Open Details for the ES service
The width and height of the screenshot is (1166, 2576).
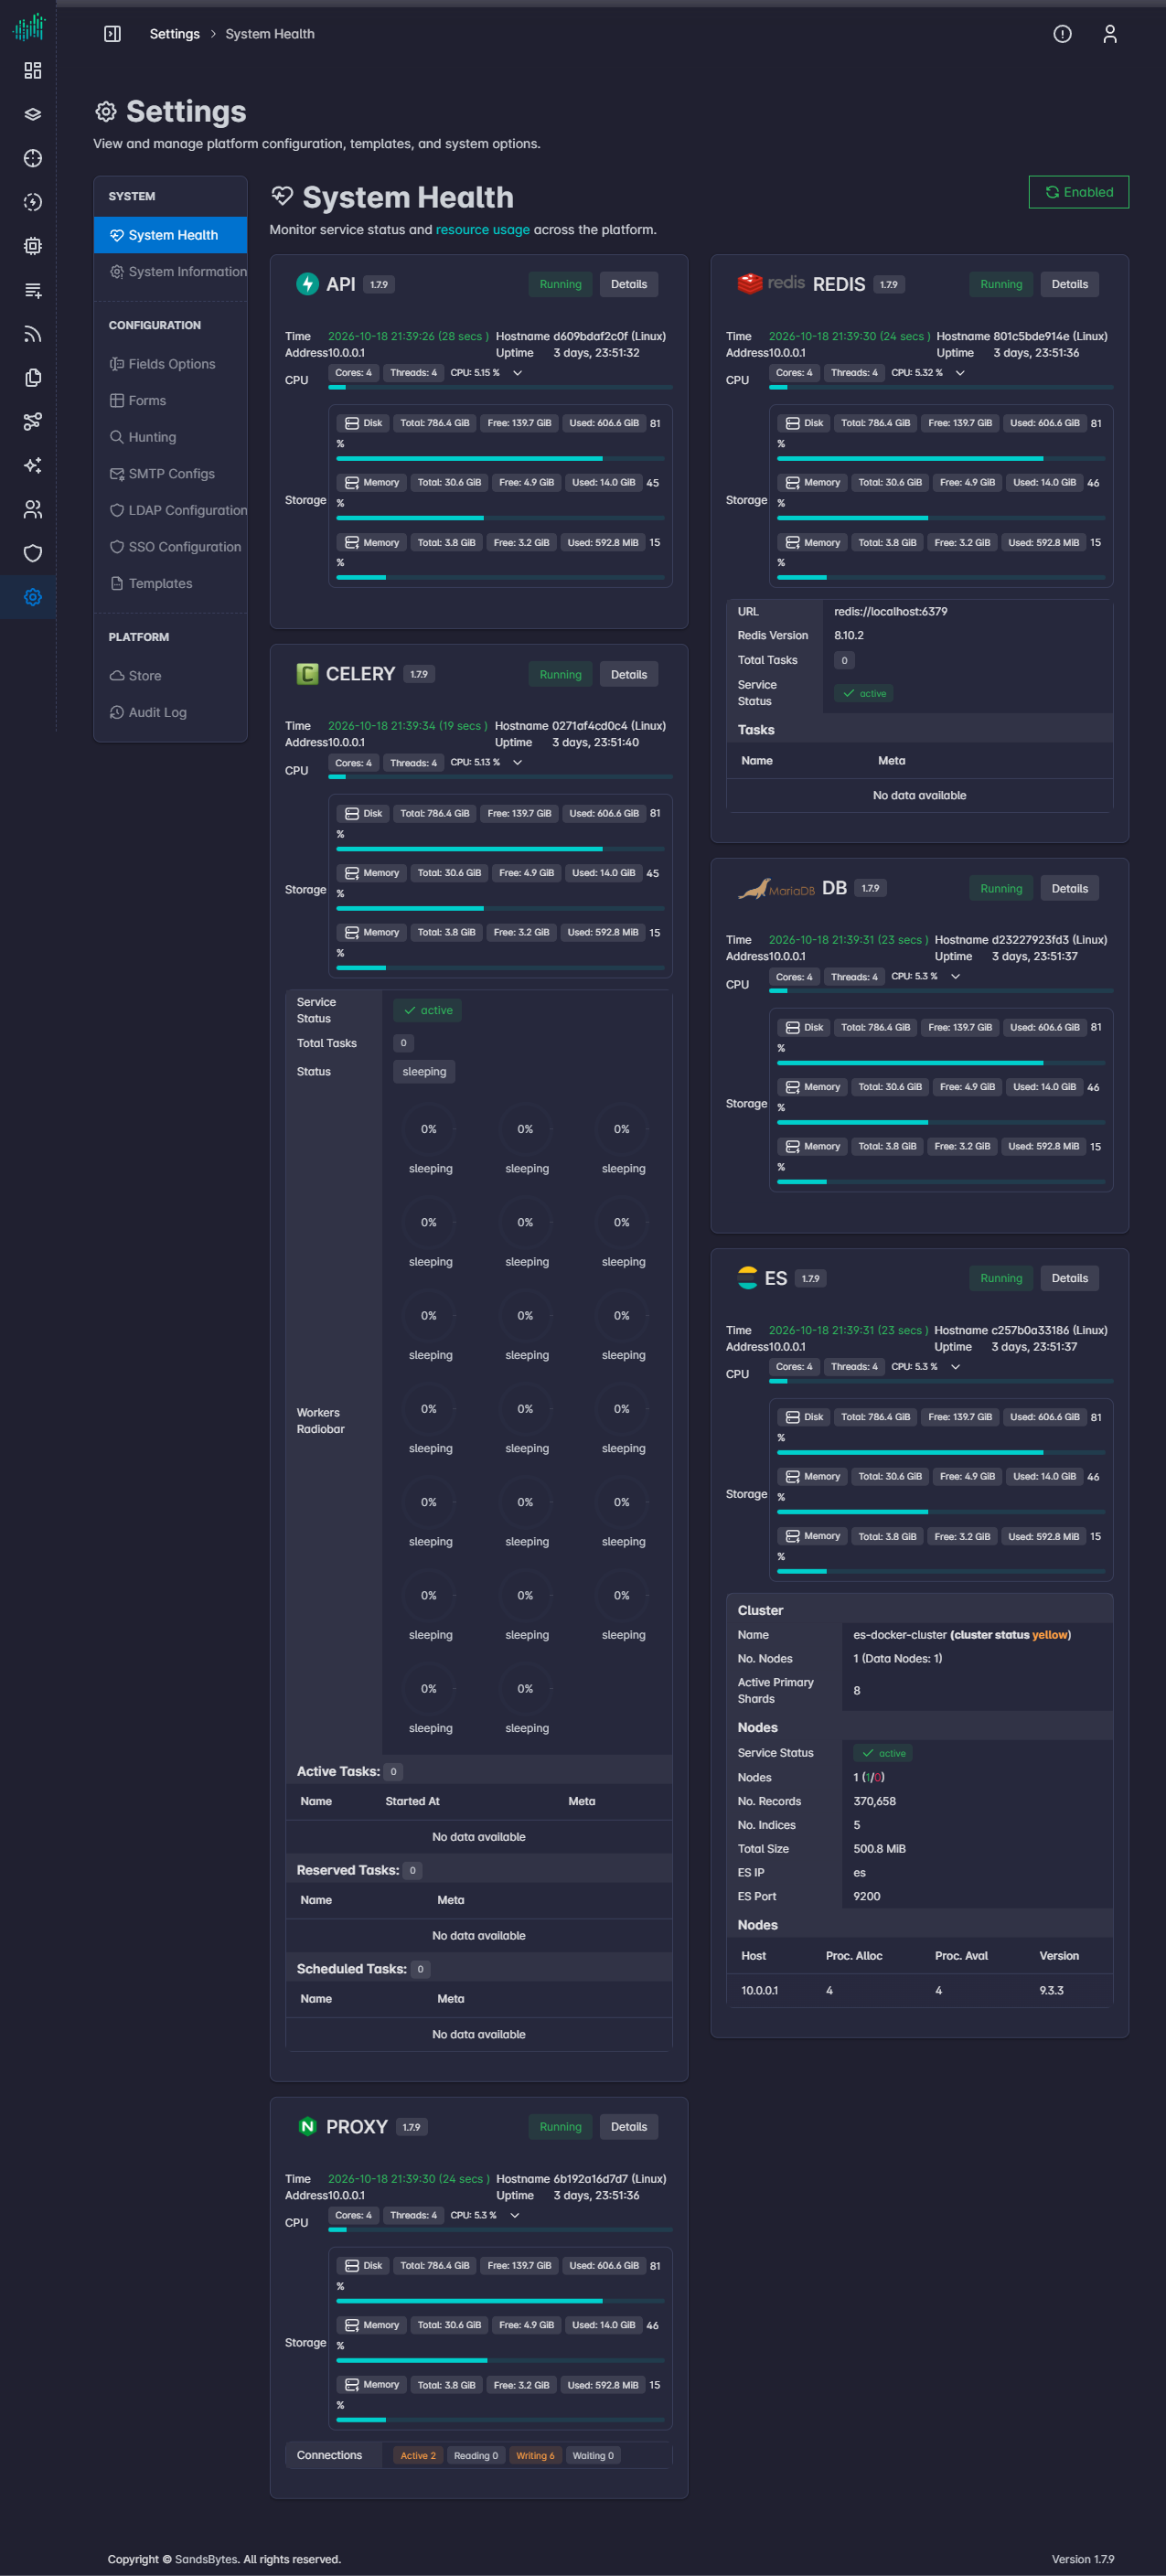[x=1069, y=1278]
